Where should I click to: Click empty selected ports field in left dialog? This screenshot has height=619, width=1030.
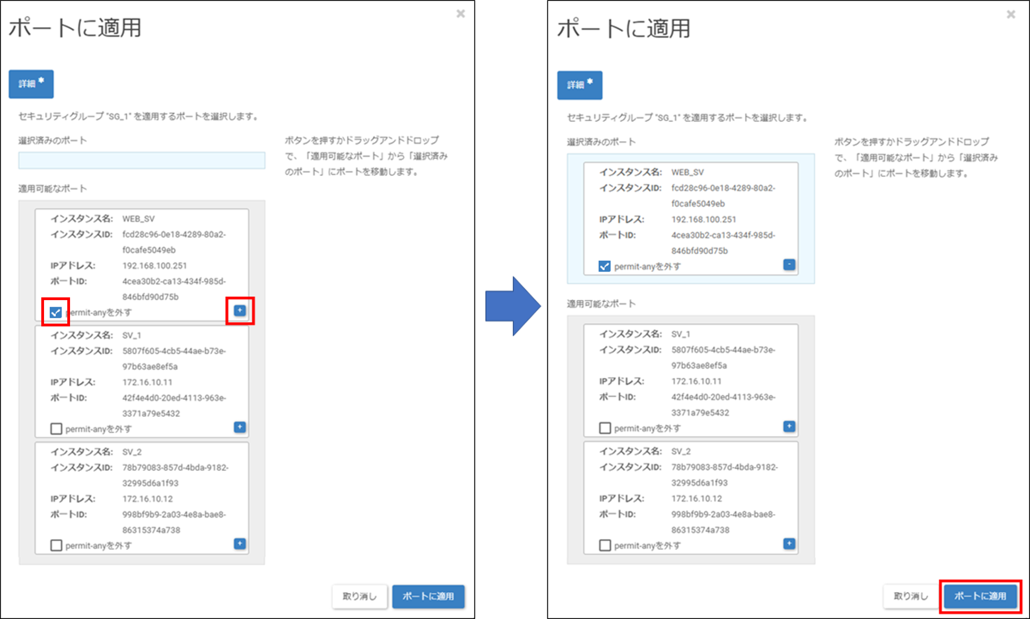141,161
